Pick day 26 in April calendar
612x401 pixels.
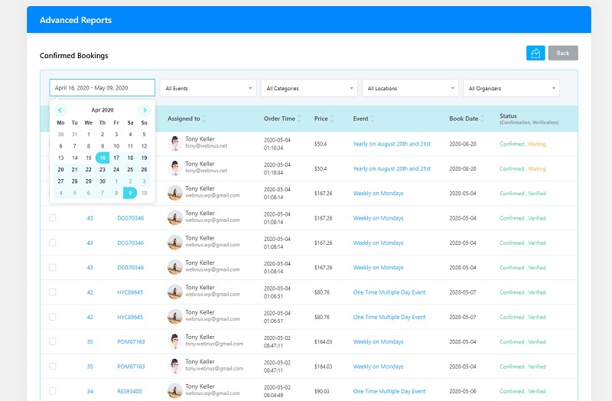coord(144,169)
